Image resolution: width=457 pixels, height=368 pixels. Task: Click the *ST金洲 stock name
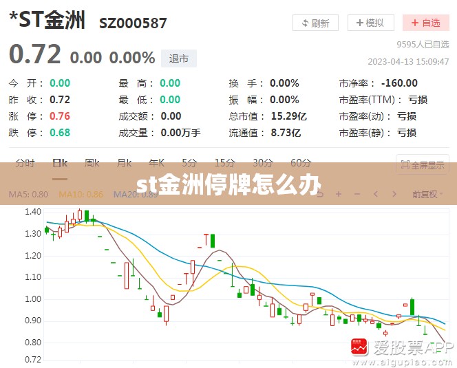point(47,20)
